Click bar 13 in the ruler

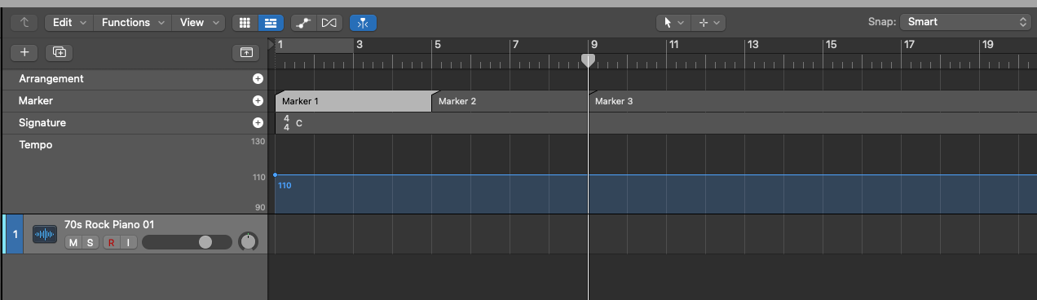752,45
